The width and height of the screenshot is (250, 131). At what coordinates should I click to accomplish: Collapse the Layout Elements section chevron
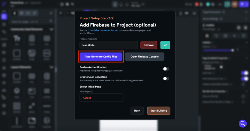(51, 67)
